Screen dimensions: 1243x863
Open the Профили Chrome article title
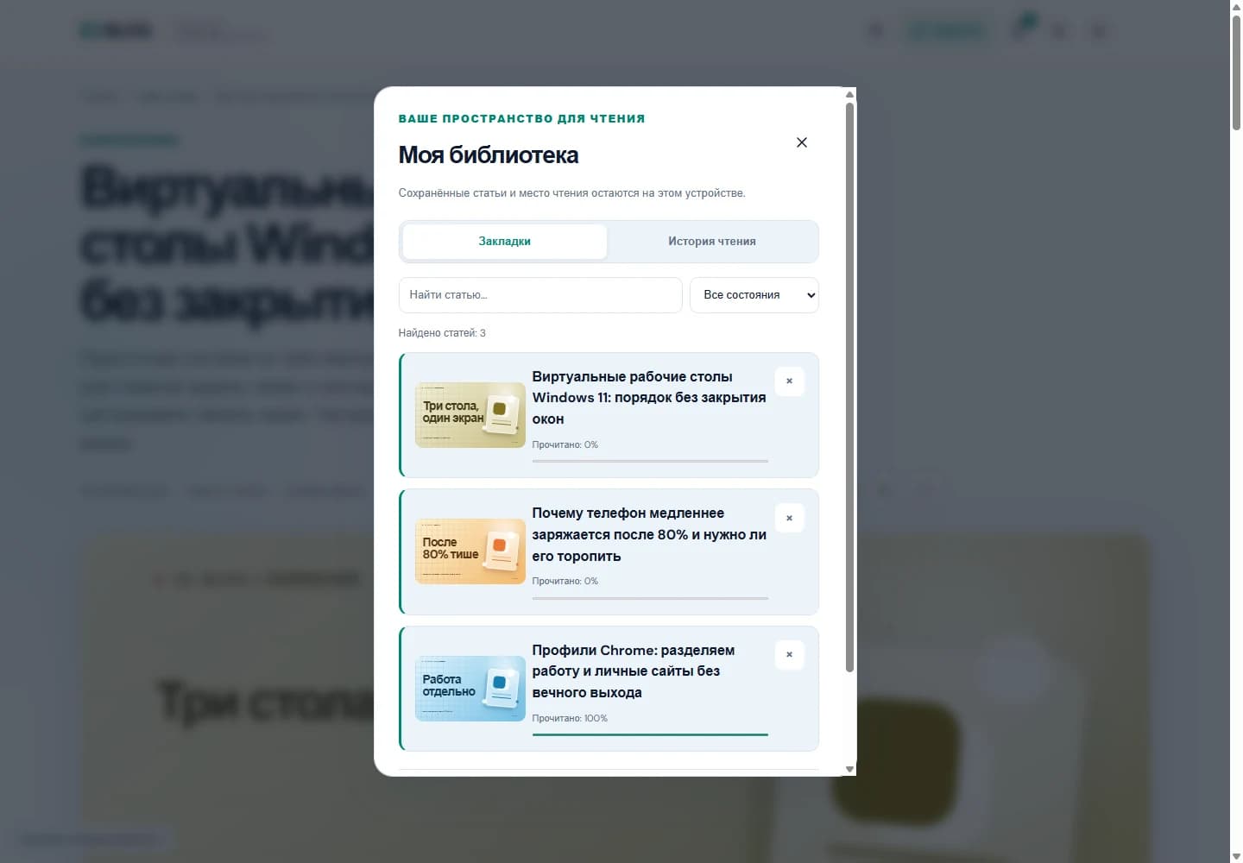(x=634, y=671)
